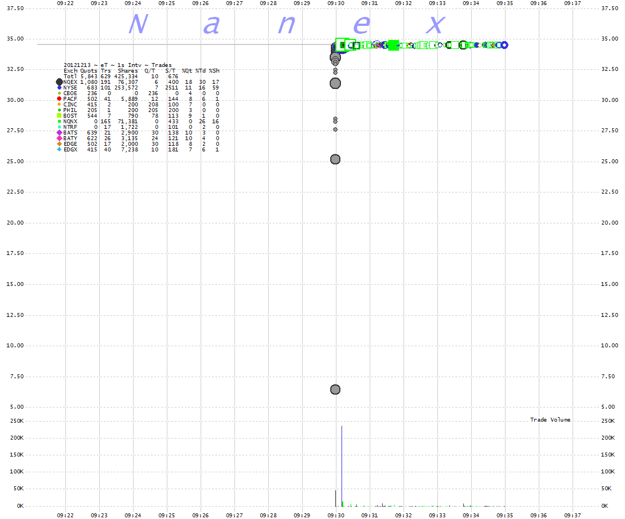Select the 'Totl' row label in legend

[x=70, y=76]
